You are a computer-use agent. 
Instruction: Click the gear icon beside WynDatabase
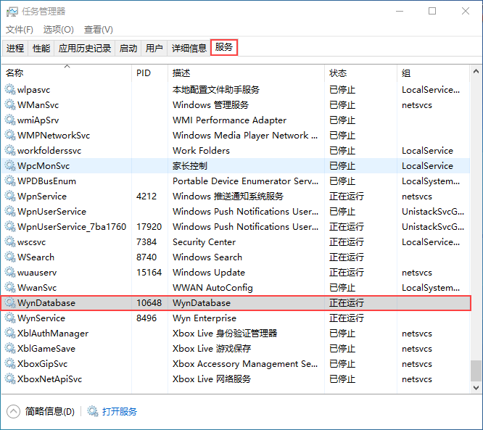point(10,303)
